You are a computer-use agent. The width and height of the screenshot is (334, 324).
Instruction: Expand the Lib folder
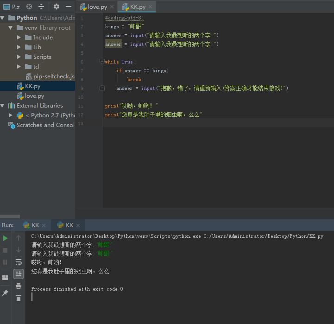pyautogui.click(x=19, y=47)
